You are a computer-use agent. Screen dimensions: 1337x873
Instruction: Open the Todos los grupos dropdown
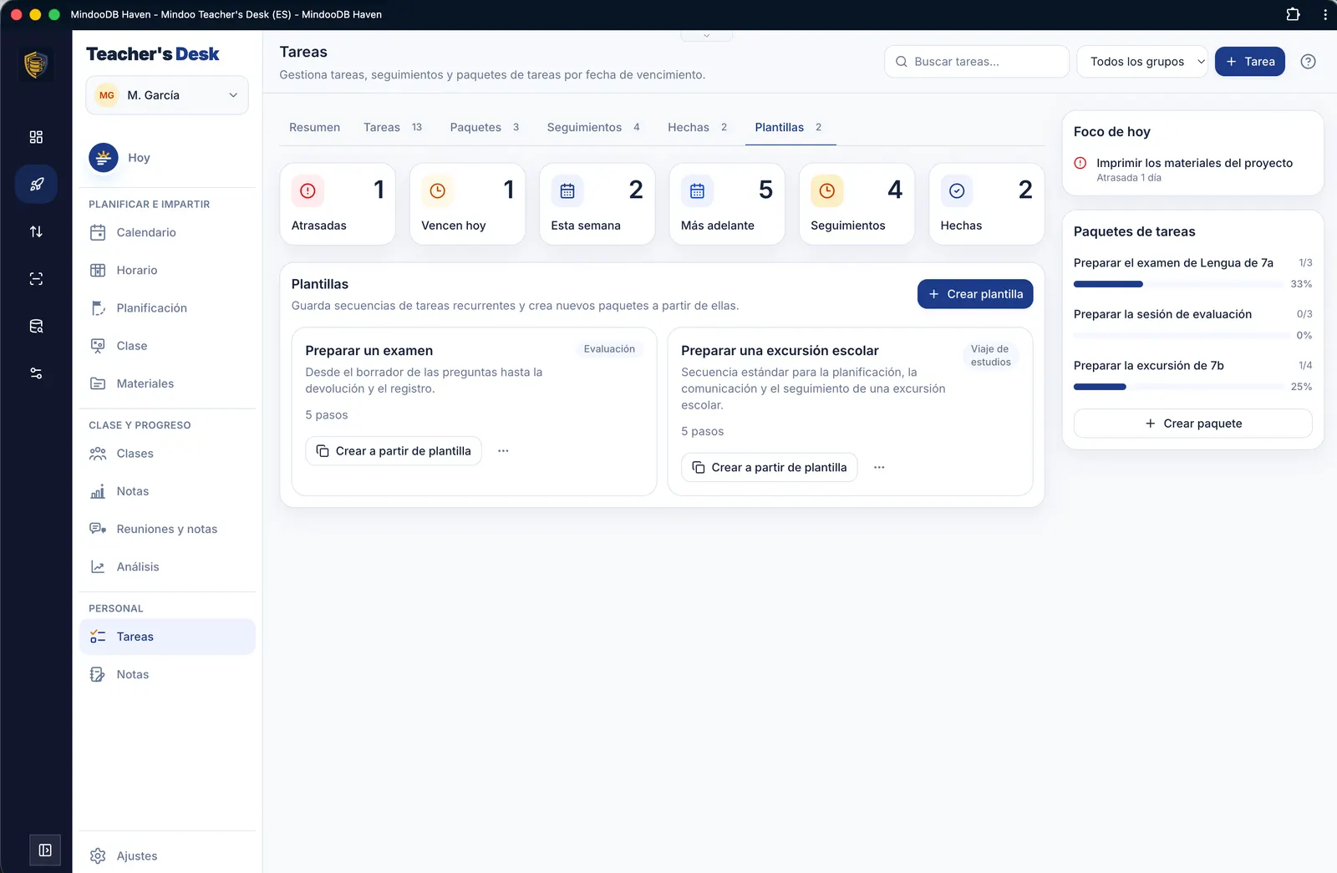[1142, 62]
